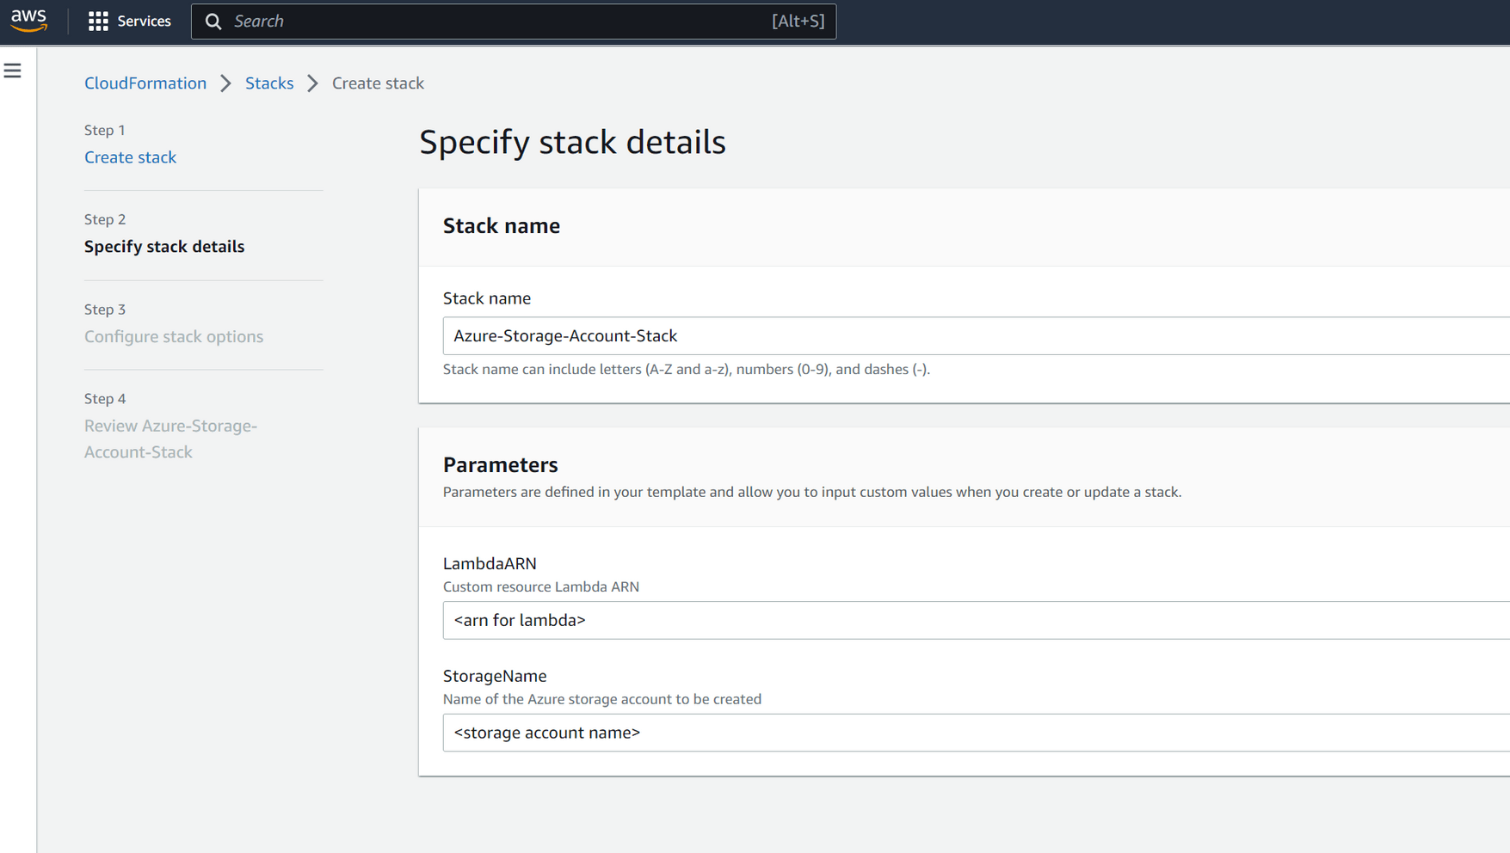
Task: Open the hamburger navigation menu
Action: point(13,71)
